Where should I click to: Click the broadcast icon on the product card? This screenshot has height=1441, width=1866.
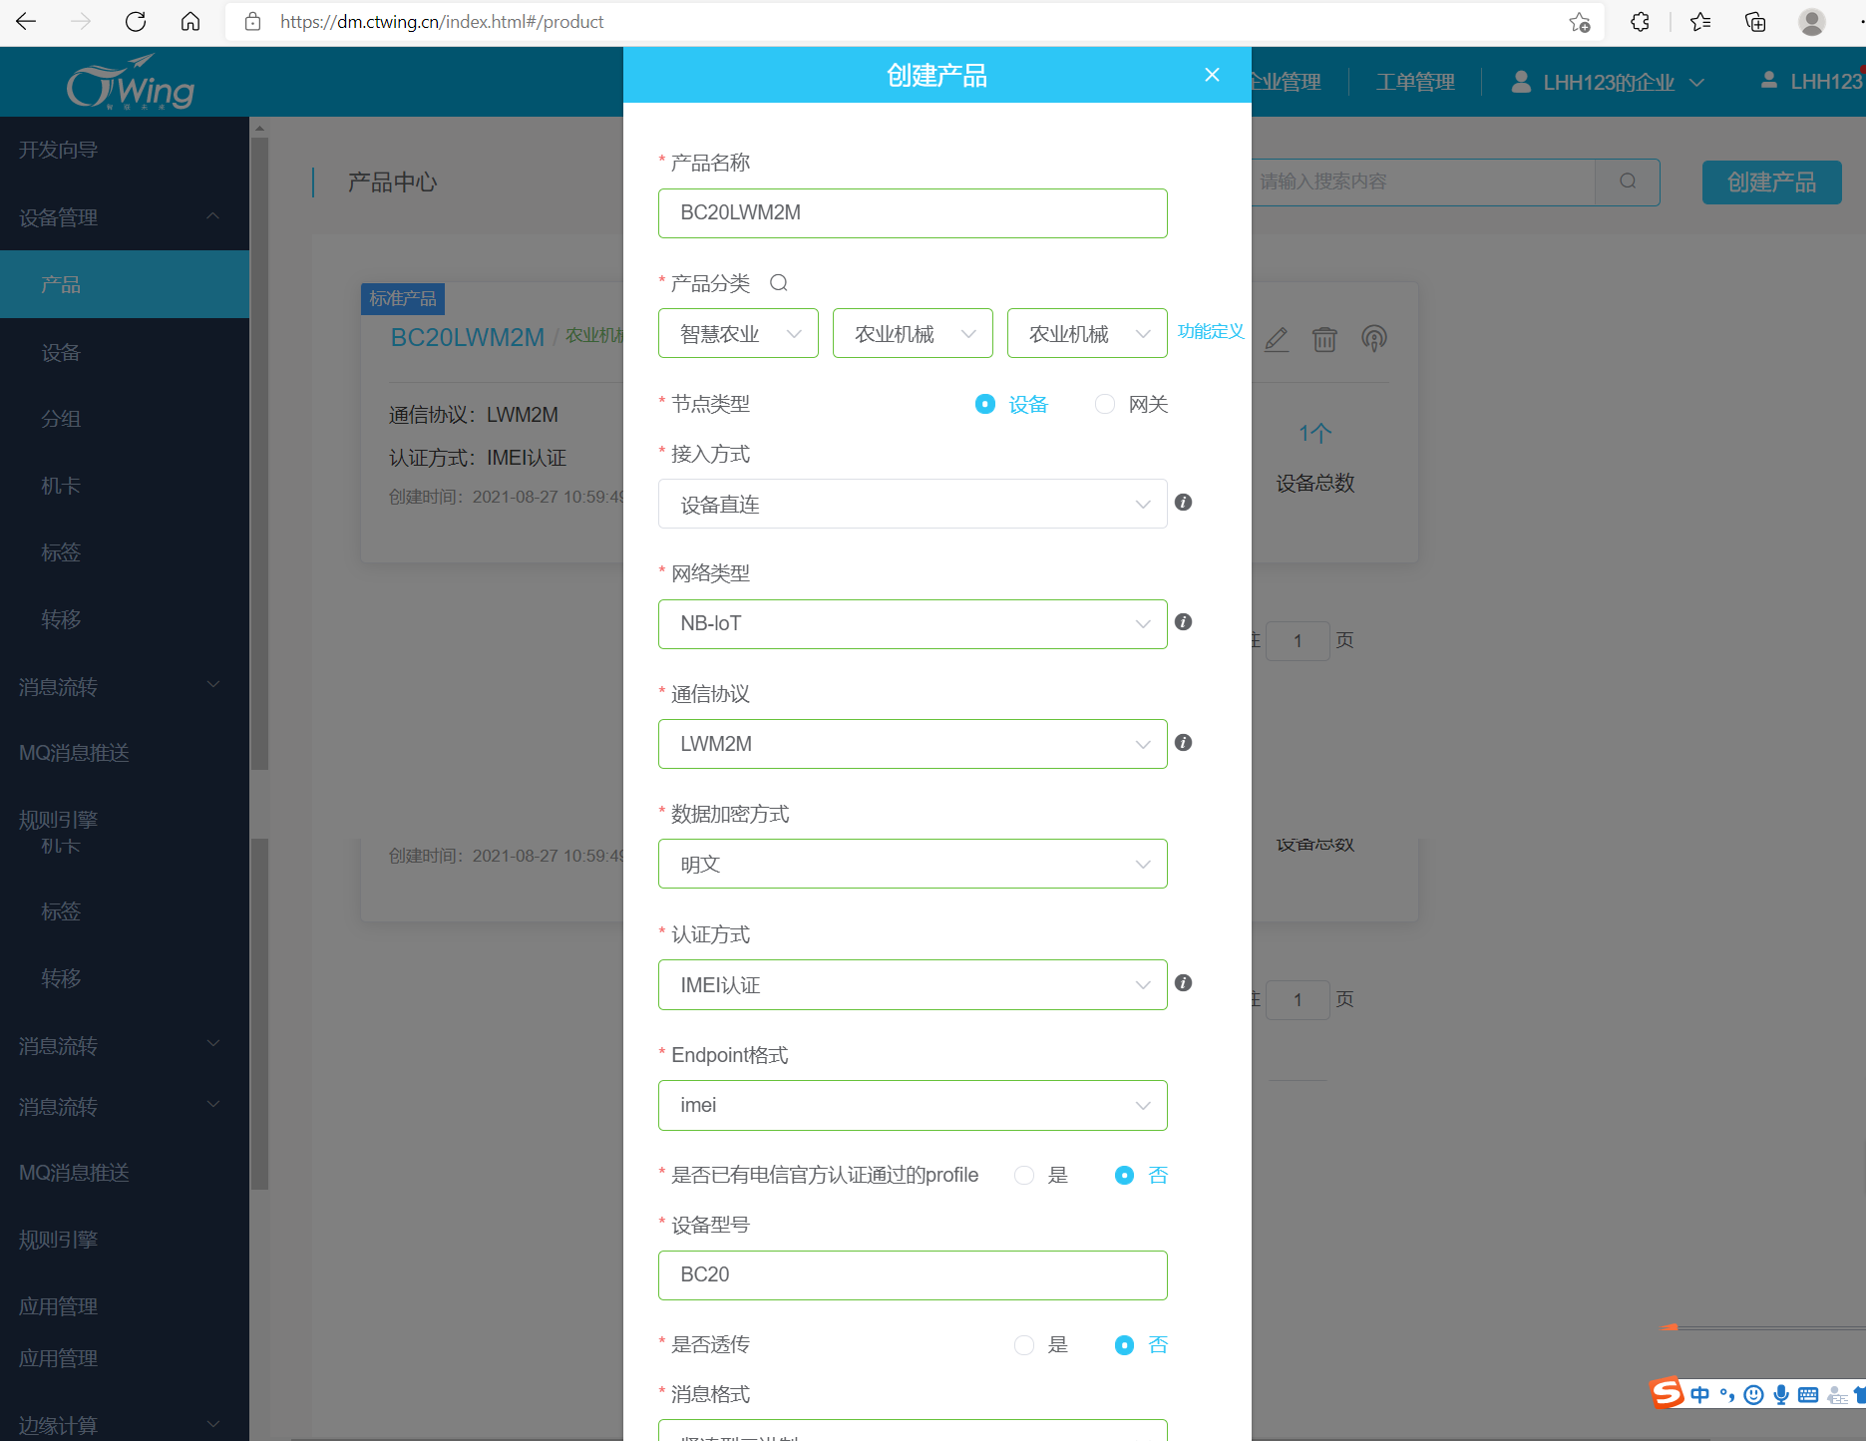[x=1374, y=339]
